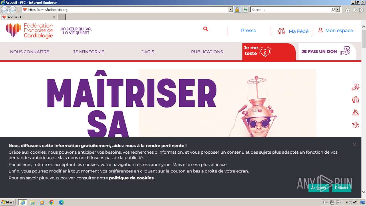This screenshot has width=366, height=206.
Task: Click the red search magnifier icon
Action: (x=205, y=29)
